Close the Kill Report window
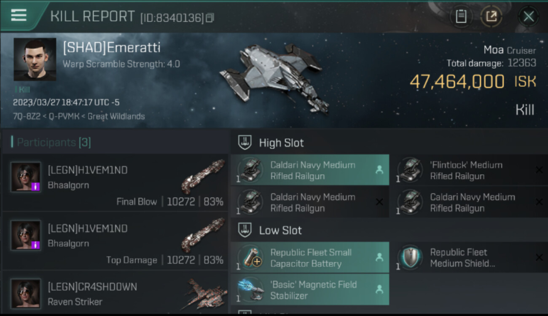Image resolution: width=548 pixels, height=316 pixels. coord(528,17)
